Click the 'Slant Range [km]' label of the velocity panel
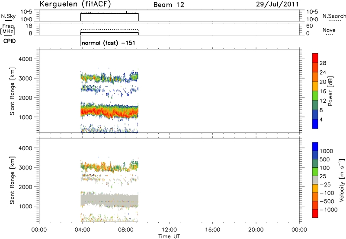The height and width of the screenshot is (239, 346). point(12,180)
